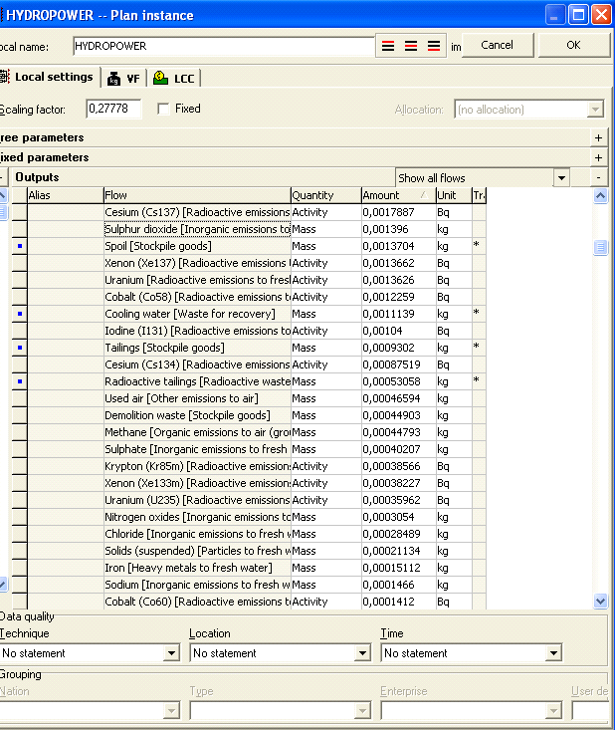The image size is (615, 730).
Task: Click the first red-lines alignment icon
Action: coord(388,46)
